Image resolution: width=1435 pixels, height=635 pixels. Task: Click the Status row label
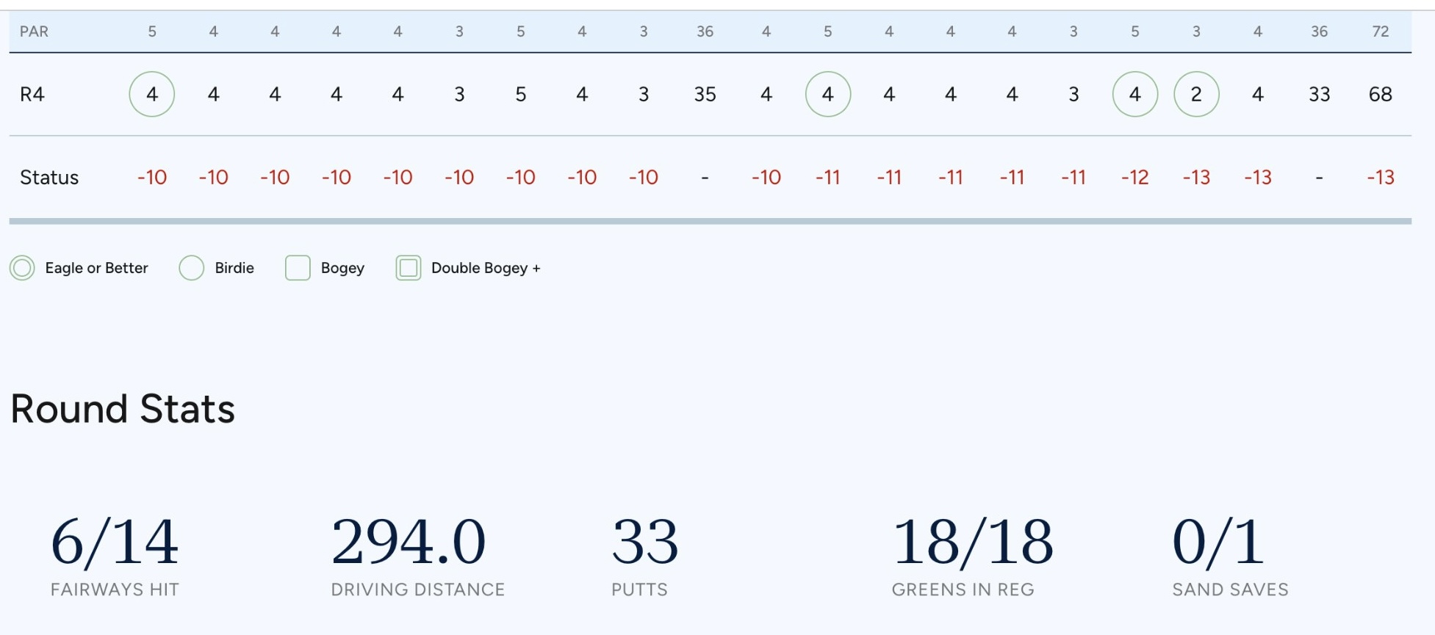pyautogui.click(x=49, y=178)
